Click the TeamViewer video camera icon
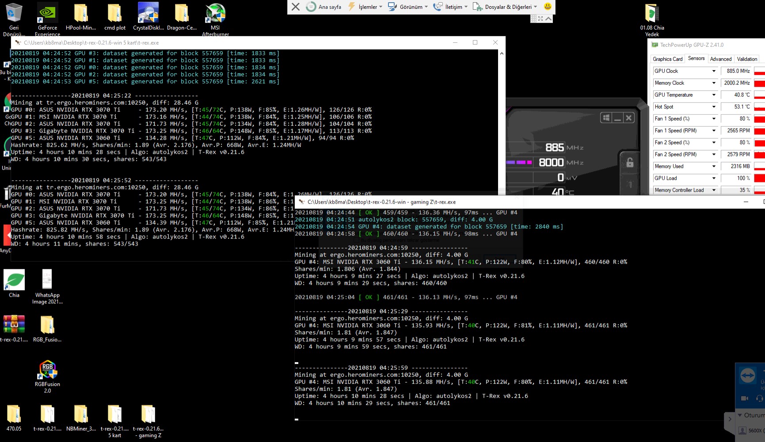 [745, 398]
